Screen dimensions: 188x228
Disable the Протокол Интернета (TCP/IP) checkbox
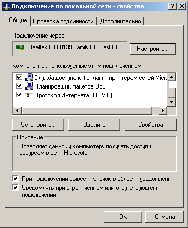tap(19, 95)
